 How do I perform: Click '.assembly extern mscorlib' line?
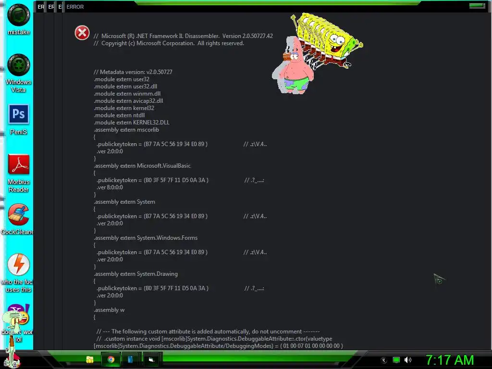point(126,130)
